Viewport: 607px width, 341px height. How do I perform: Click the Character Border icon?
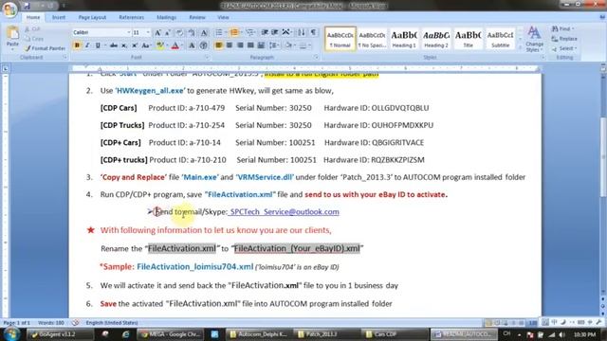(x=204, y=32)
